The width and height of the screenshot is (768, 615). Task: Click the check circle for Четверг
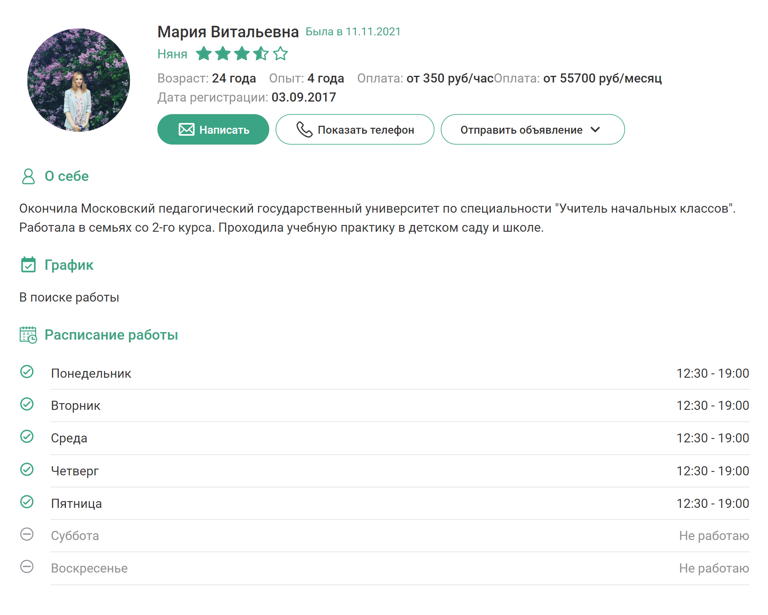(27, 469)
